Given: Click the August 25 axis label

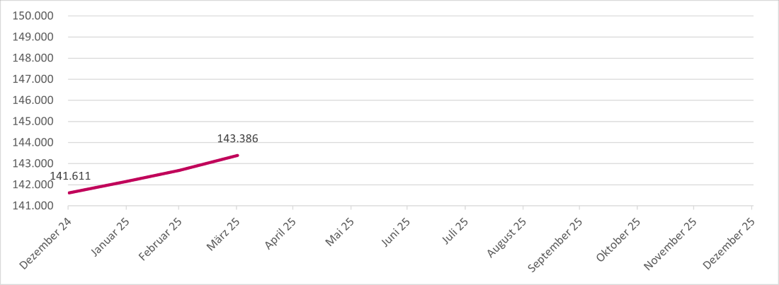Looking at the screenshot, I should 506,237.
